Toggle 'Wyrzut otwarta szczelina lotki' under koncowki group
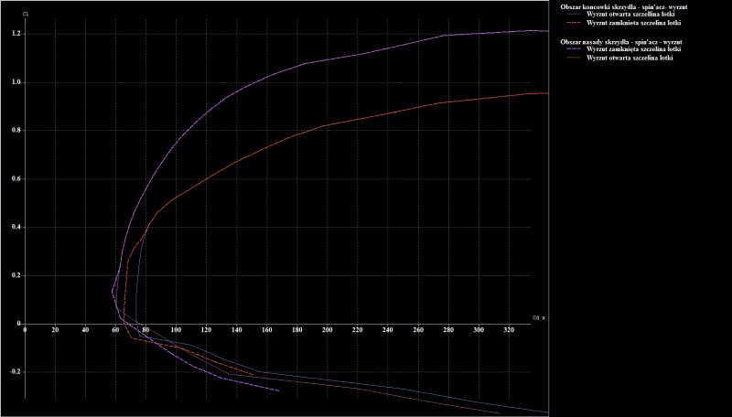This screenshot has width=732, height=417. (630, 15)
